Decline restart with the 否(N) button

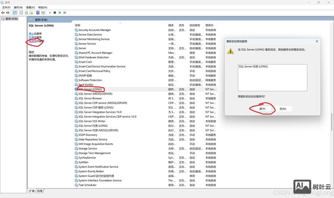coord(283,109)
